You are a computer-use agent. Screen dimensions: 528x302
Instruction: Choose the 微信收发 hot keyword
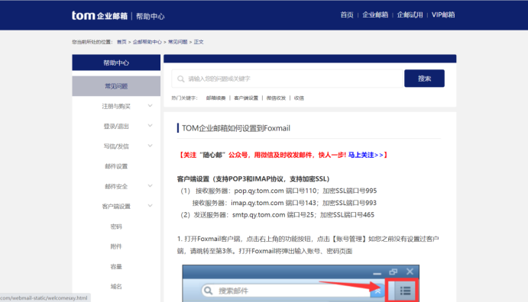276,98
